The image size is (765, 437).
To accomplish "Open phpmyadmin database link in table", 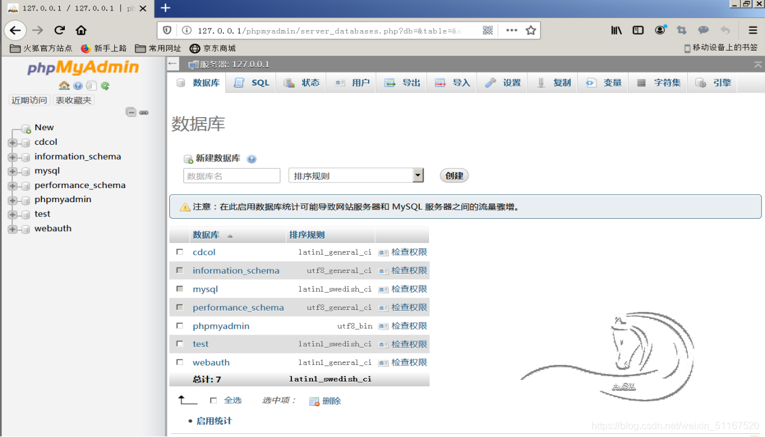I will 221,326.
